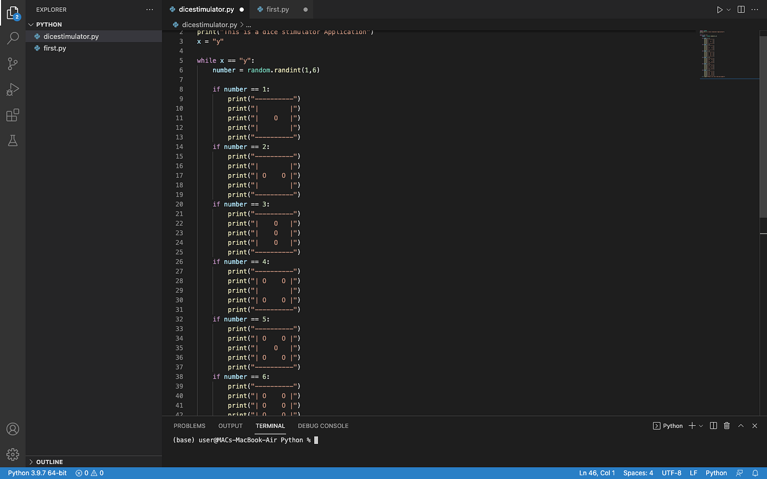767x479 pixels.
Task: Maximize the terminal panel with the chevron
Action: tap(741, 425)
